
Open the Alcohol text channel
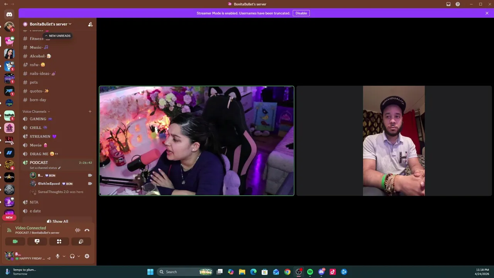58,56
